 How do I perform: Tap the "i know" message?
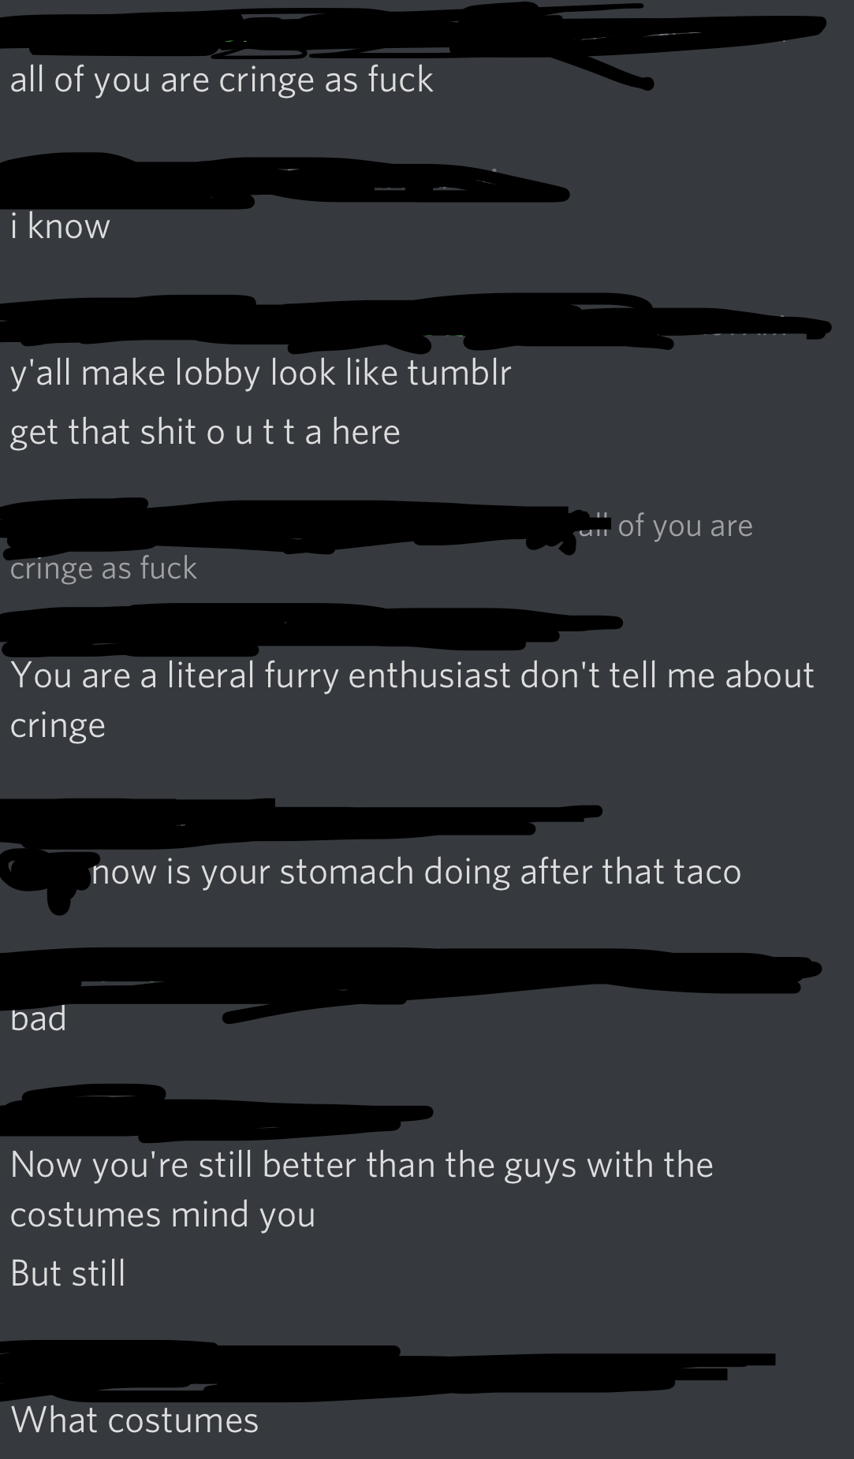pos(60,227)
